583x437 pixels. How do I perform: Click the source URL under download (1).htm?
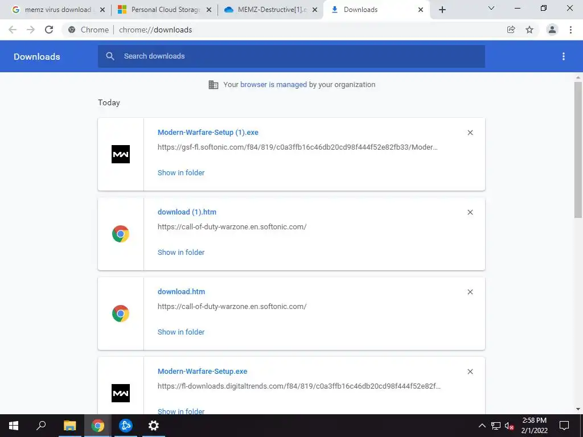pos(232,226)
